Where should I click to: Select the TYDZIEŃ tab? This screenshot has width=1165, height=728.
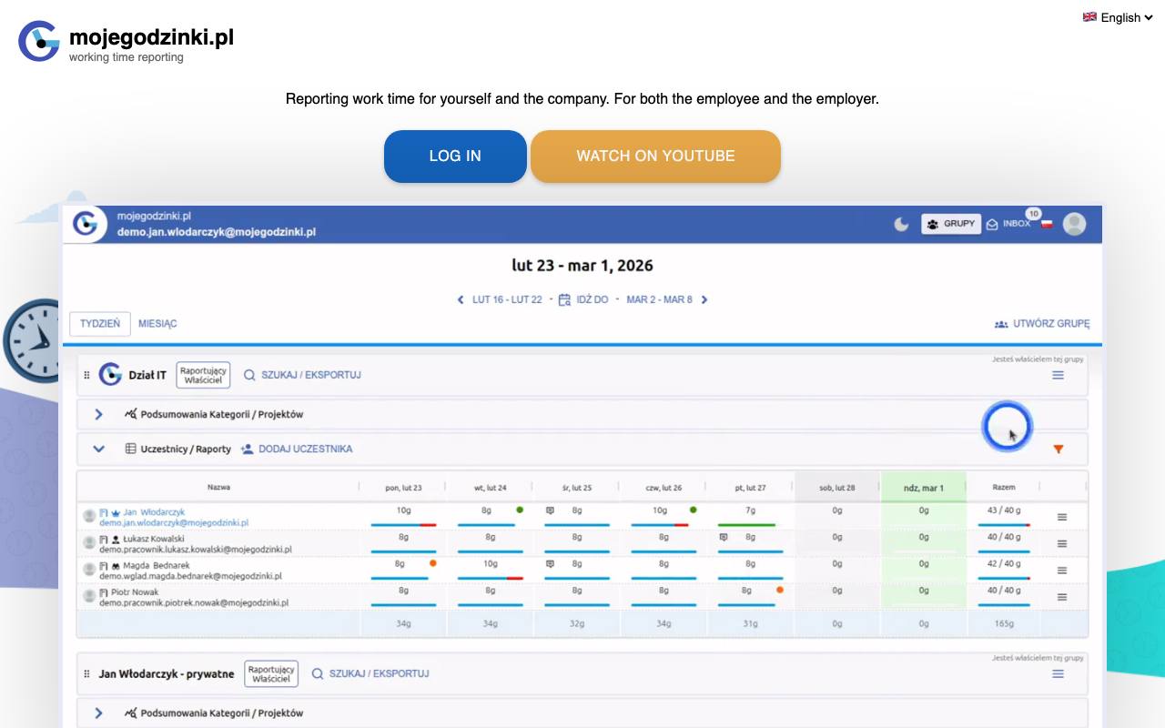[99, 323]
